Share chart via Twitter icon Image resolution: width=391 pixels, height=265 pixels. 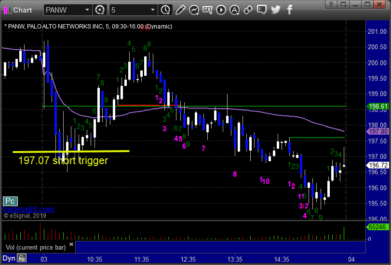coord(276,10)
